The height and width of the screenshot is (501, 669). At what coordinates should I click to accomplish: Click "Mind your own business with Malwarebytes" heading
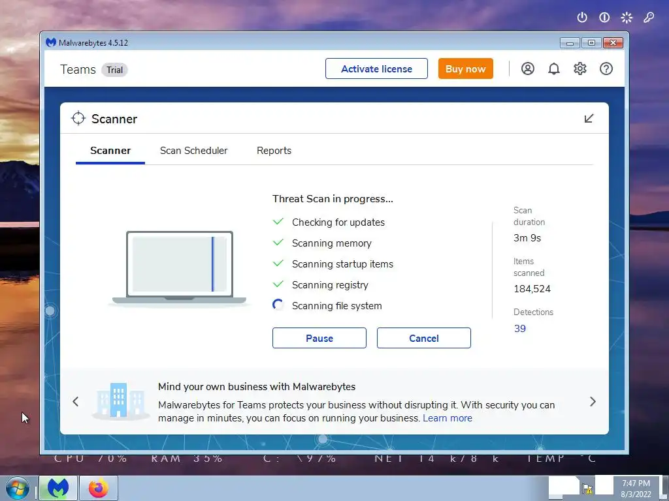pos(257,387)
